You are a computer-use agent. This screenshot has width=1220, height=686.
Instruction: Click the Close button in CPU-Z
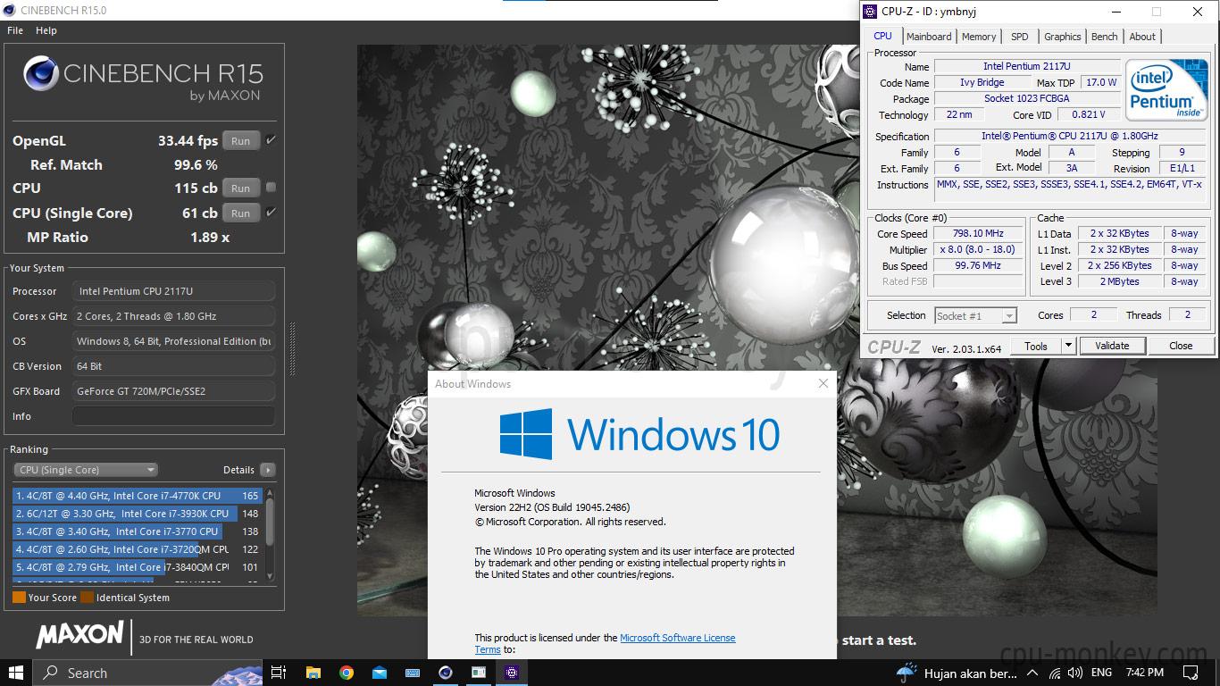pos(1181,346)
